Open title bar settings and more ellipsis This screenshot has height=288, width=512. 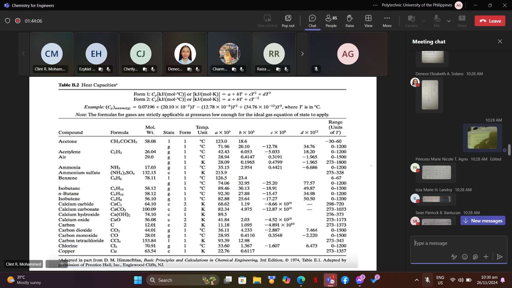[x=375, y=5]
